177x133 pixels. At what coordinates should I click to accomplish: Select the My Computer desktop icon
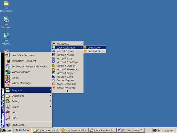(x=6, y=22)
